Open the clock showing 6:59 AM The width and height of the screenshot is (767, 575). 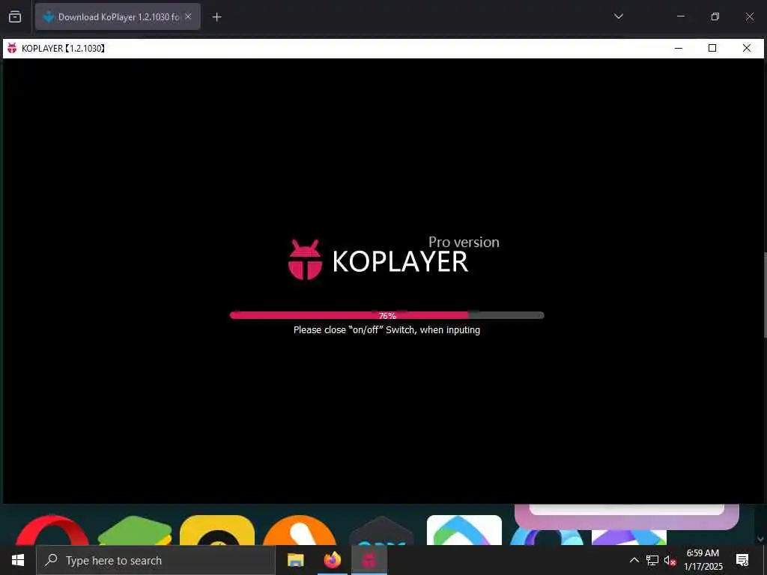[703, 560]
